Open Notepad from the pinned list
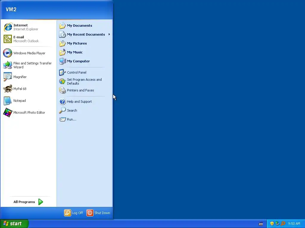The height and width of the screenshot is (228, 305). click(28, 101)
